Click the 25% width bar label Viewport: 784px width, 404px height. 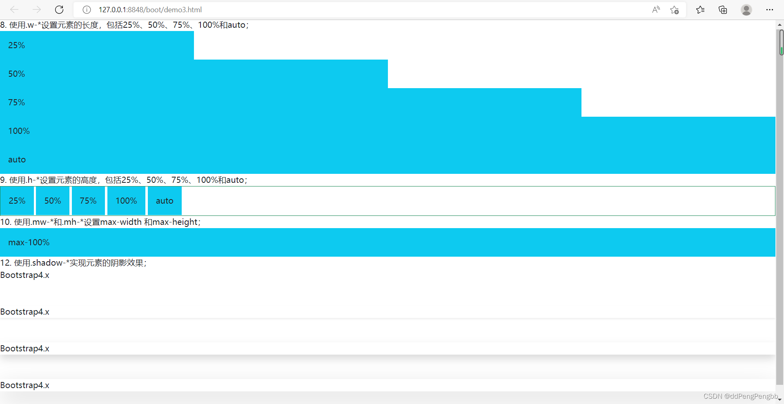16,45
